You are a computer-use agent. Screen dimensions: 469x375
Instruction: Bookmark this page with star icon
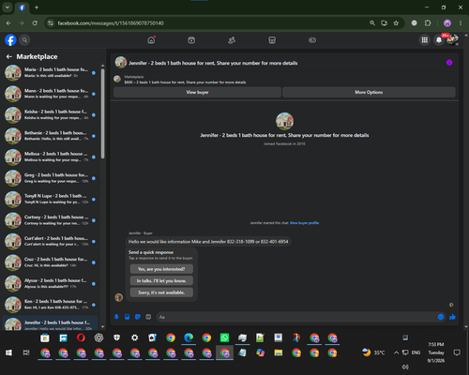pos(396,23)
